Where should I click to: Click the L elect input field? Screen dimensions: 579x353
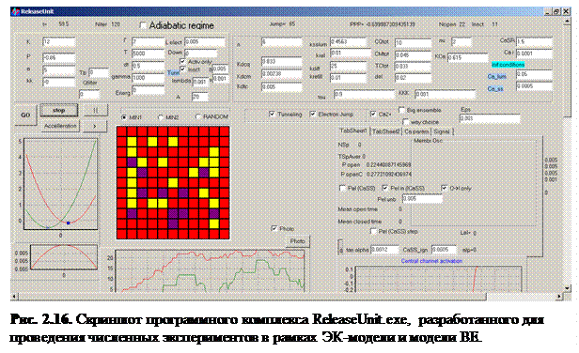click(205, 41)
